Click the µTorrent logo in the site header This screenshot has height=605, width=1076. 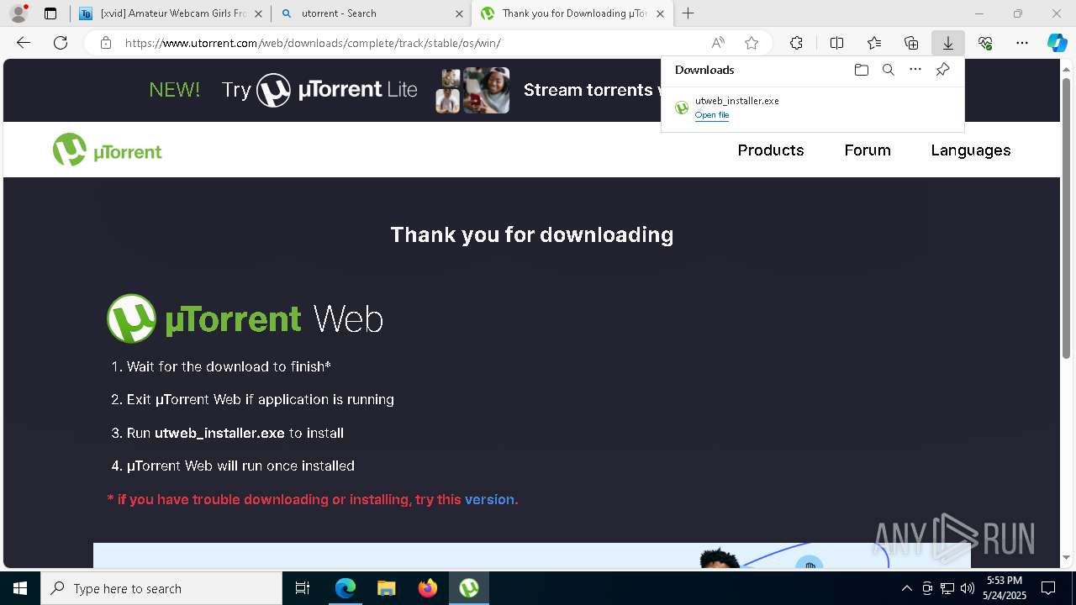tap(107, 150)
